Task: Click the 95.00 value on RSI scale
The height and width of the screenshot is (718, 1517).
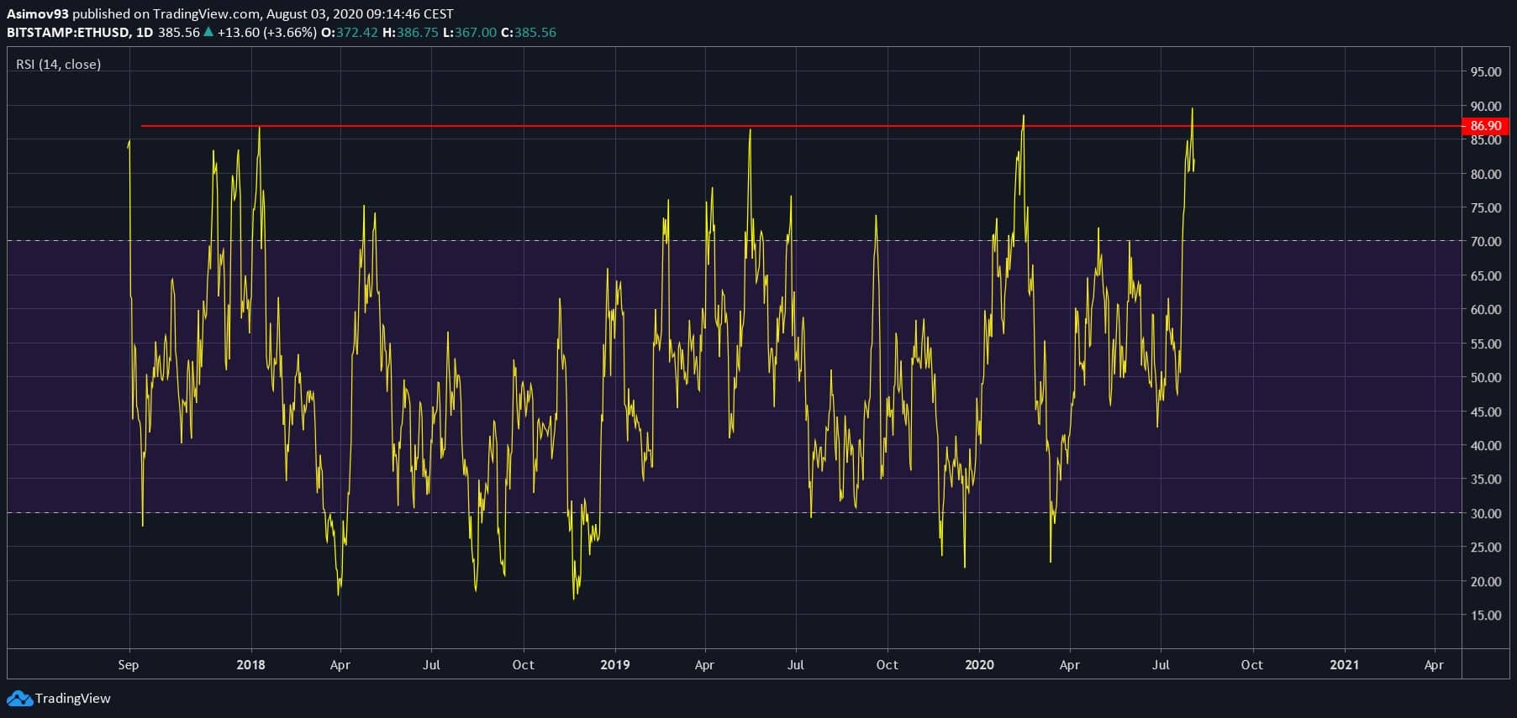Action: tap(1485, 72)
